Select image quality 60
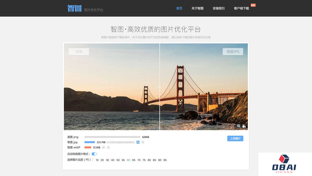 (128, 160)
